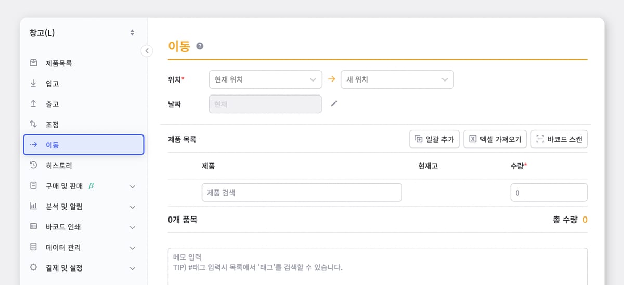Screen dimensions: 624x285
Task: Expand the 분석 및 알림 submenu chevron
Action: pos(132,207)
